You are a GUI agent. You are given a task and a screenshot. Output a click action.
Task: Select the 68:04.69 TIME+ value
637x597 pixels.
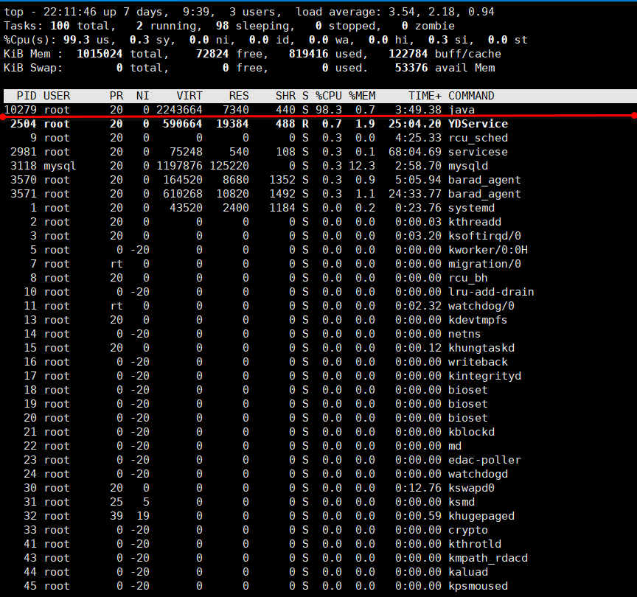(x=415, y=152)
